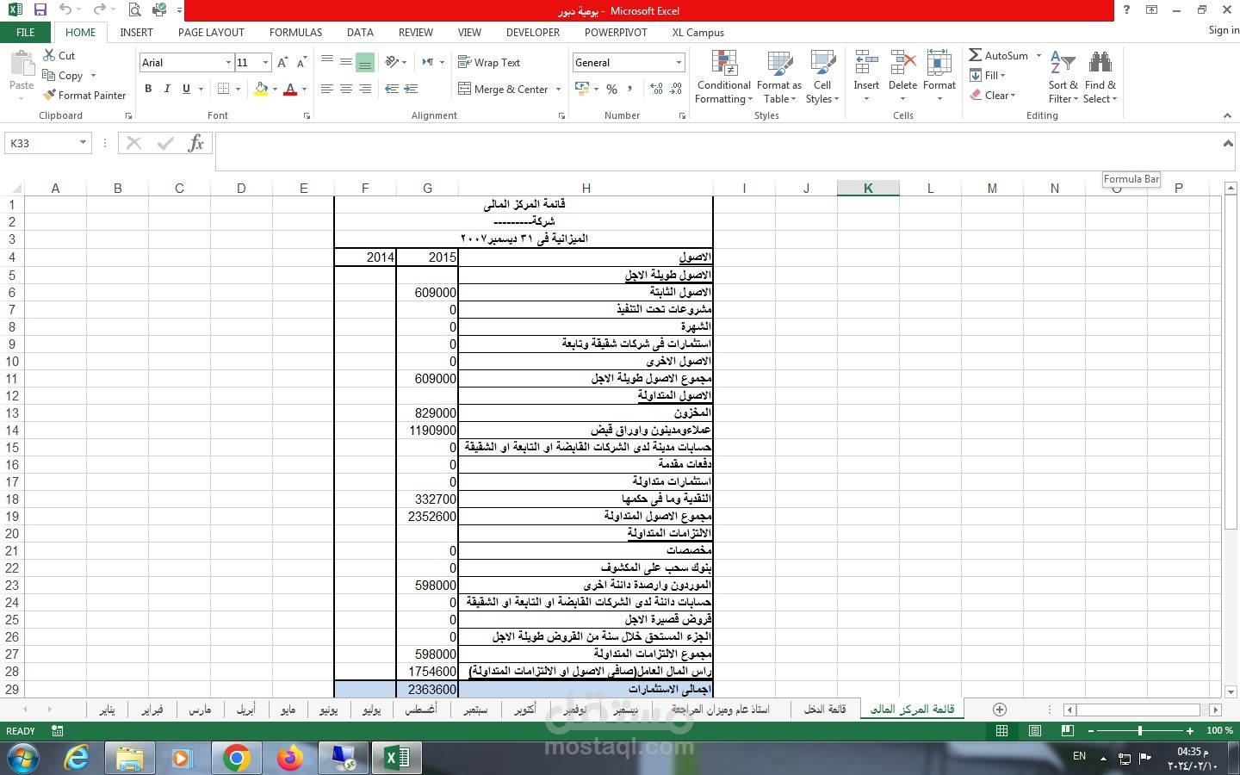Open the Cell Styles gallery
The width and height of the screenshot is (1240, 775).
[822, 77]
